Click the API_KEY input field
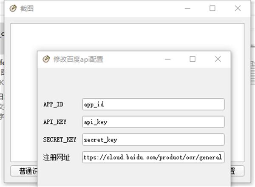 [x=153, y=122]
